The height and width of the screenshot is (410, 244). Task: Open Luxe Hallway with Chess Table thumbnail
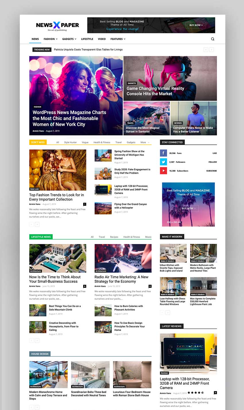click(x=173, y=287)
